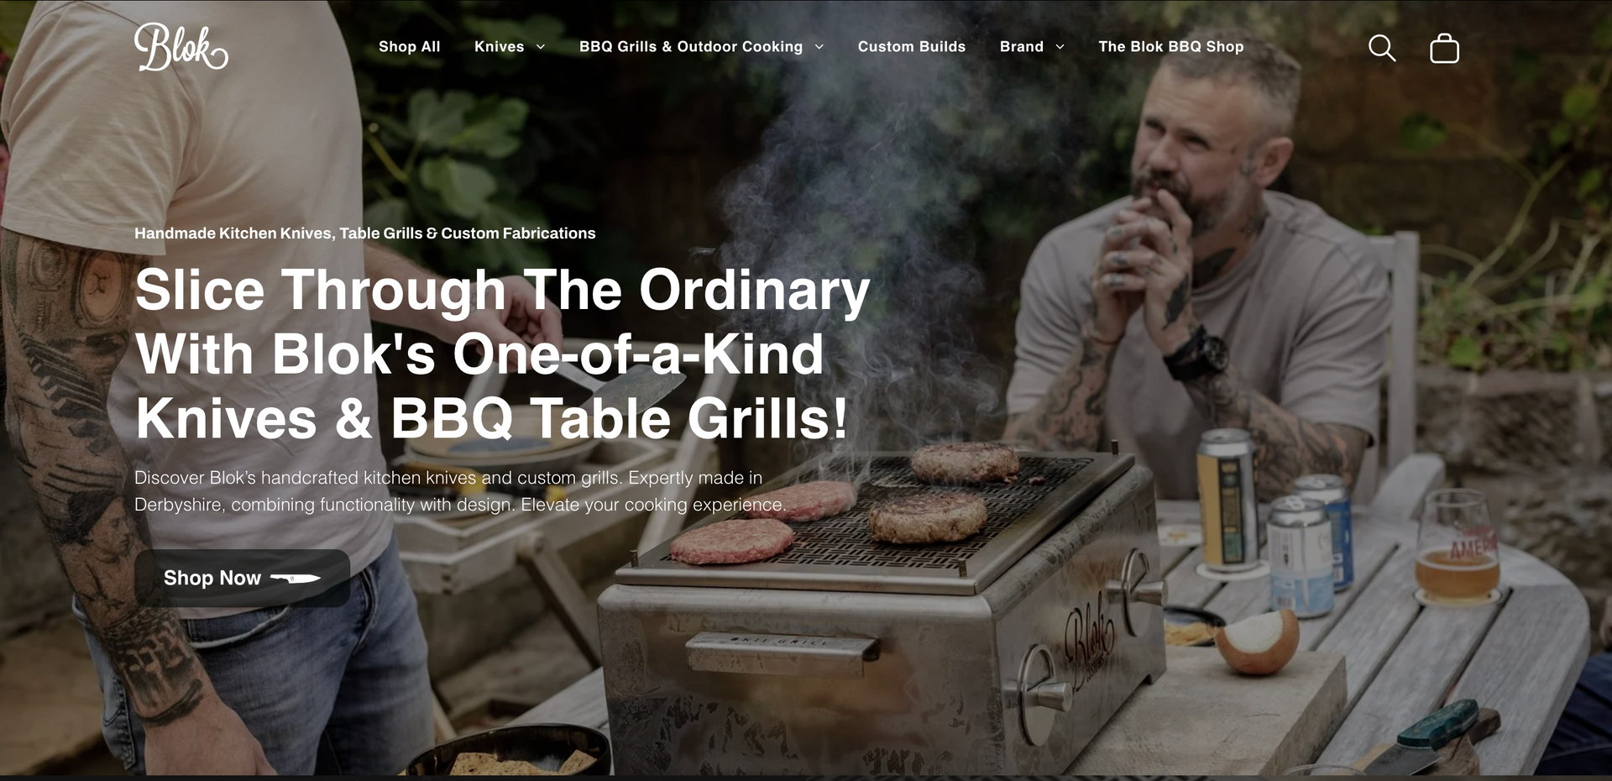Image resolution: width=1612 pixels, height=781 pixels.
Task: Click the Shop Now button text
Action: (212, 578)
